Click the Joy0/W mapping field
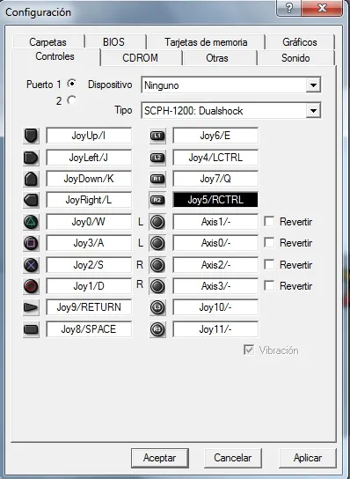 (89, 222)
